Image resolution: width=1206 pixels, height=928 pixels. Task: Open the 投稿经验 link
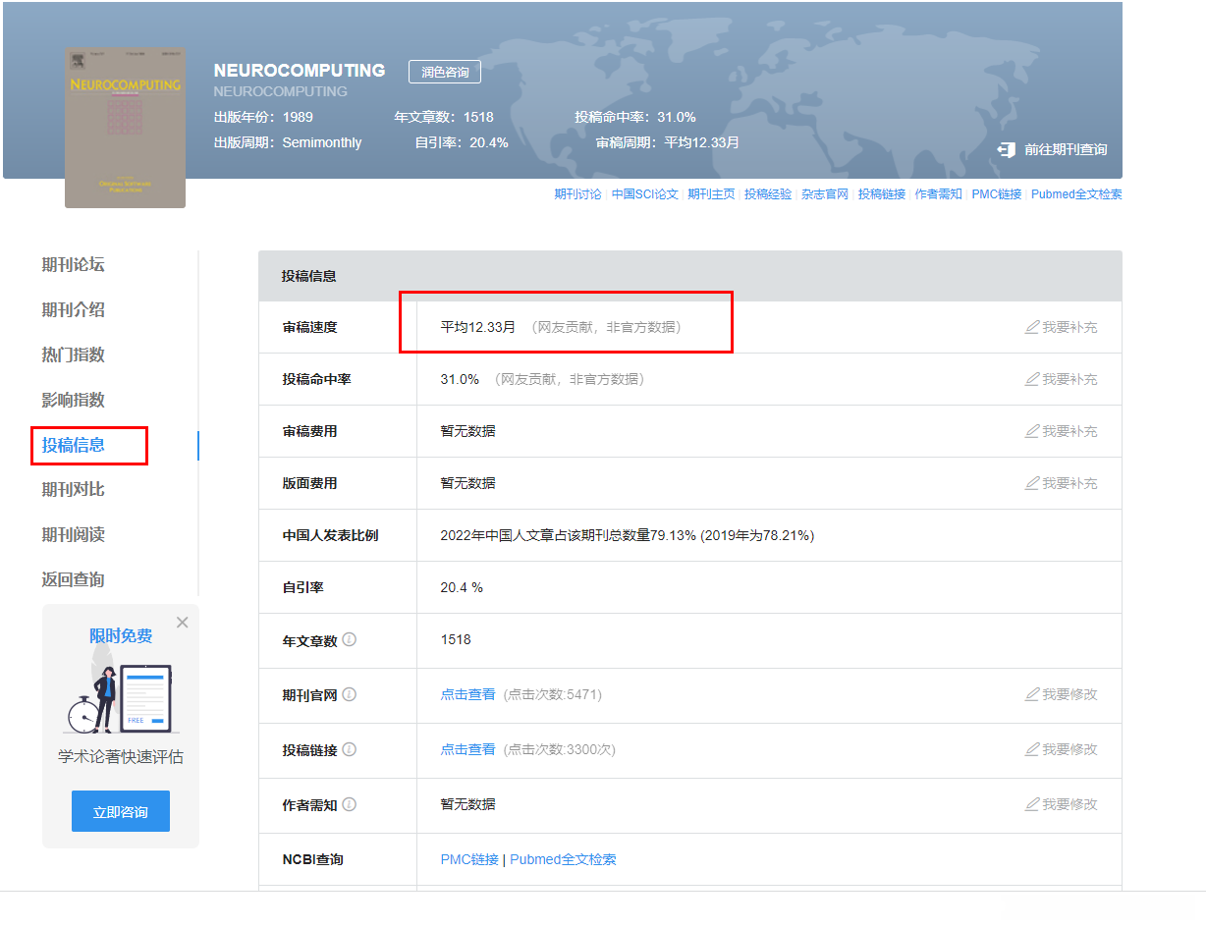pos(768,194)
